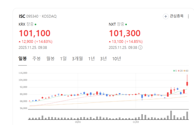Show the 1년 chart range
This screenshot has height=125, width=194.
tap(91, 58)
